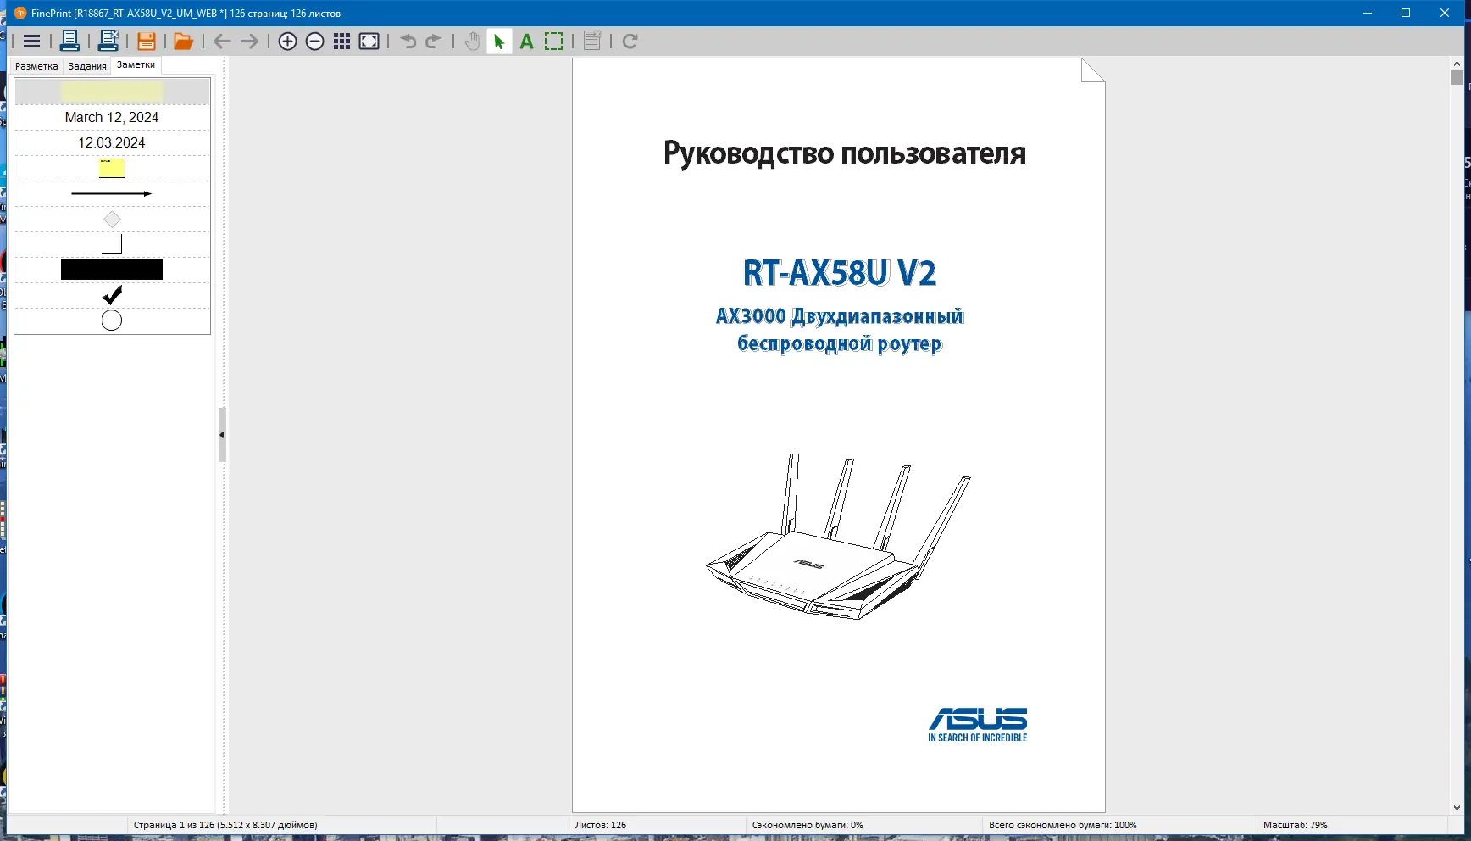Click the vertical scrollbar thumb
Image resolution: width=1471 pixels, height=841 pixels.
tap(1457, 77)
